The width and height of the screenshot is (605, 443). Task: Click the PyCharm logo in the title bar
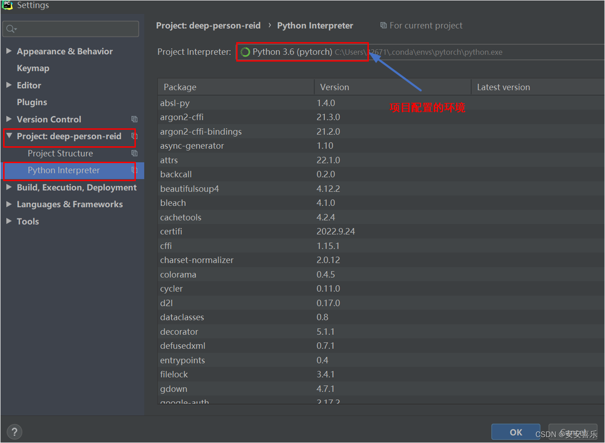pos(7,5)
